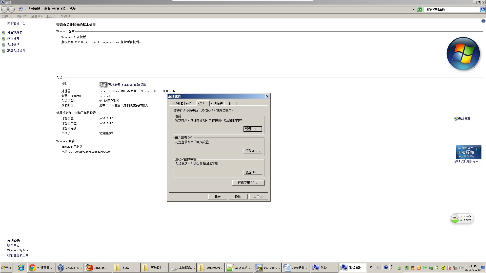Click the address bar refresh icon
The height and width of the screenshot is (273, 486).
coord(420,9)
